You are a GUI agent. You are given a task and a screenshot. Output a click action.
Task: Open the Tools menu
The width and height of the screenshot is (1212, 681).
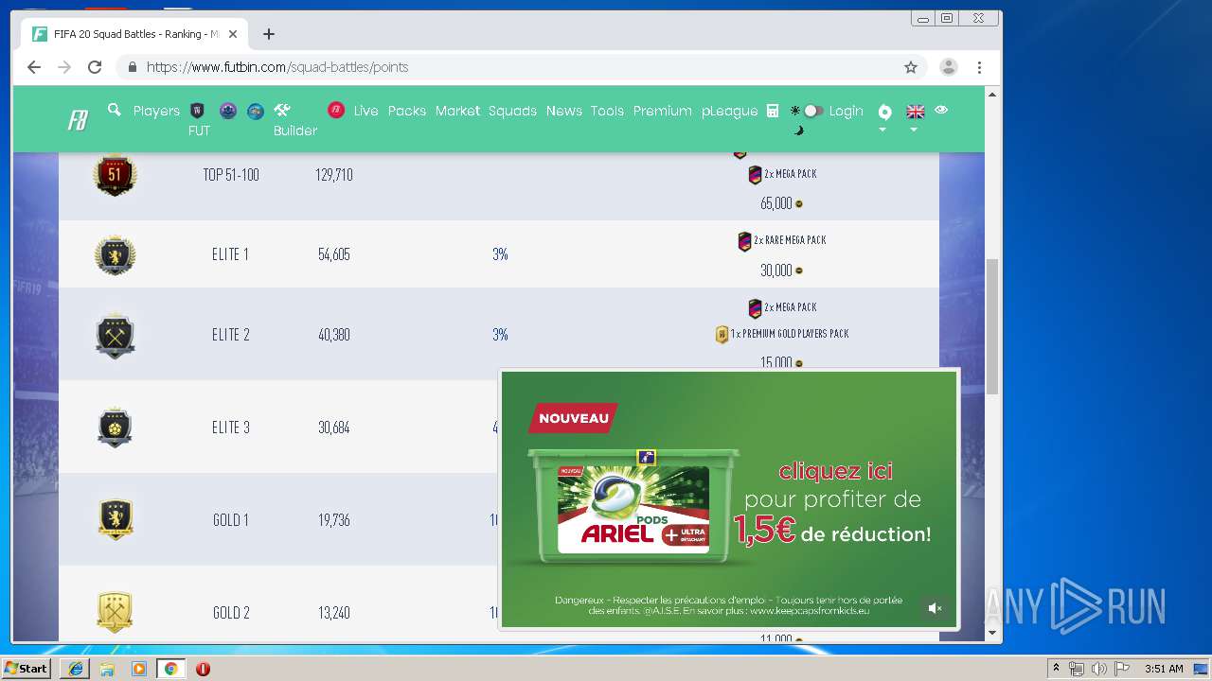(x=607, y=111)
